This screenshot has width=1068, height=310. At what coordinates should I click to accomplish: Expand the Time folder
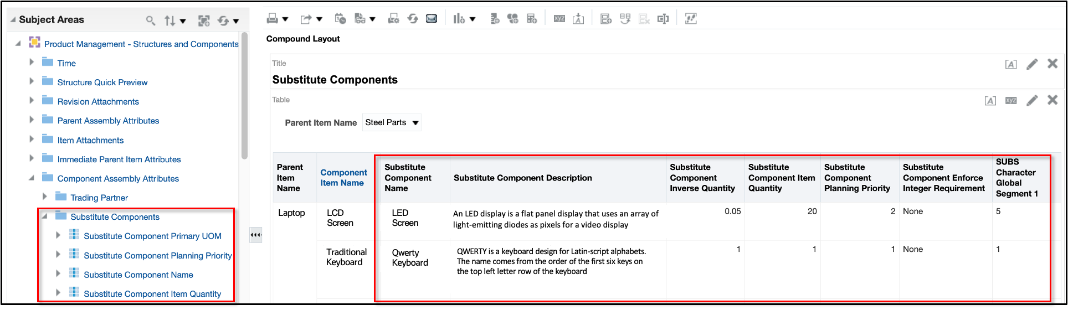tap(32, 62)
